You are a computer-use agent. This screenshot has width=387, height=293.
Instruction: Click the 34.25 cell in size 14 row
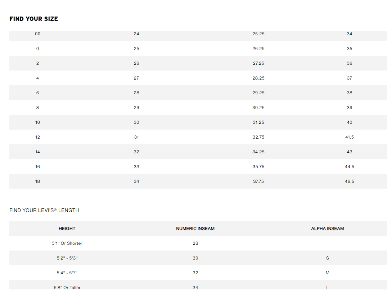point(258,152)
